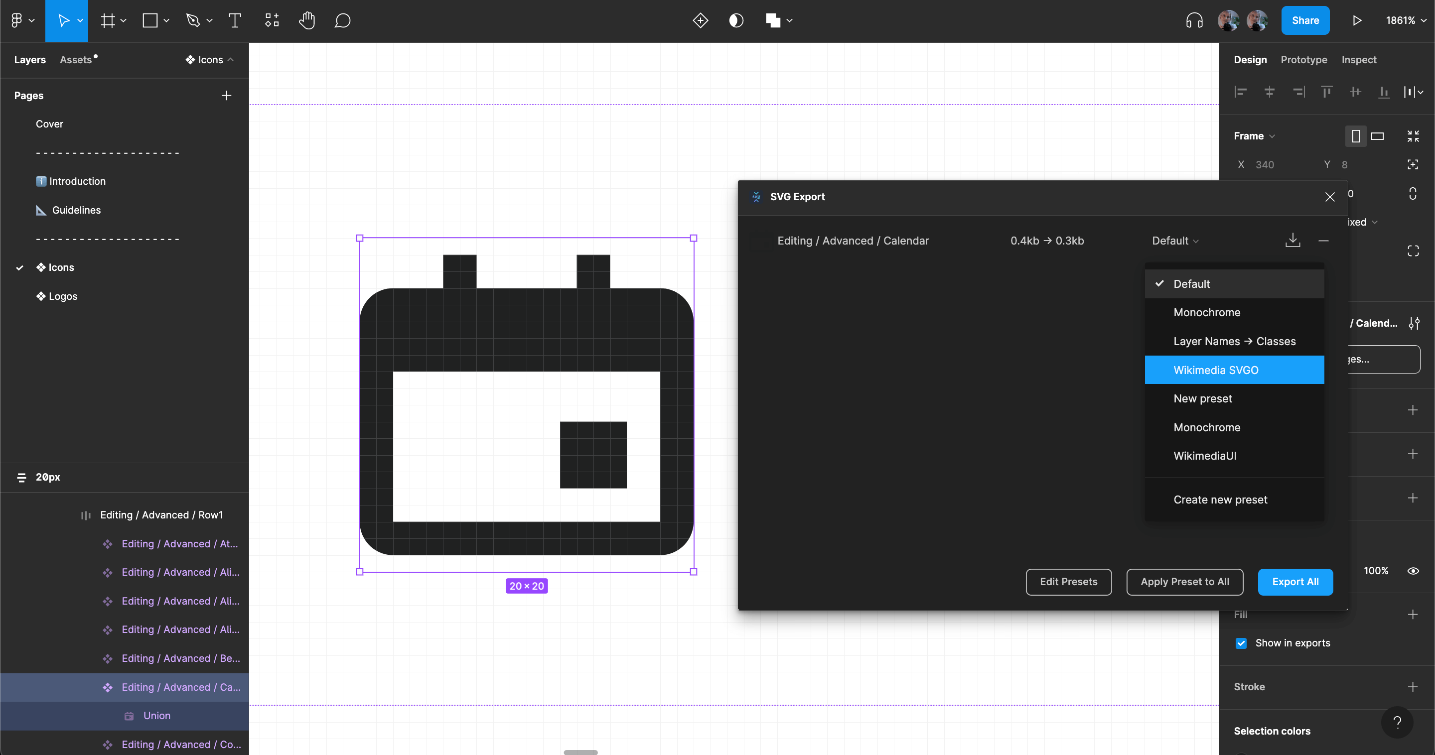The width and height of the screenshot is (1435, 755).
Task: Click Export All button
Action: point(1295,581)
